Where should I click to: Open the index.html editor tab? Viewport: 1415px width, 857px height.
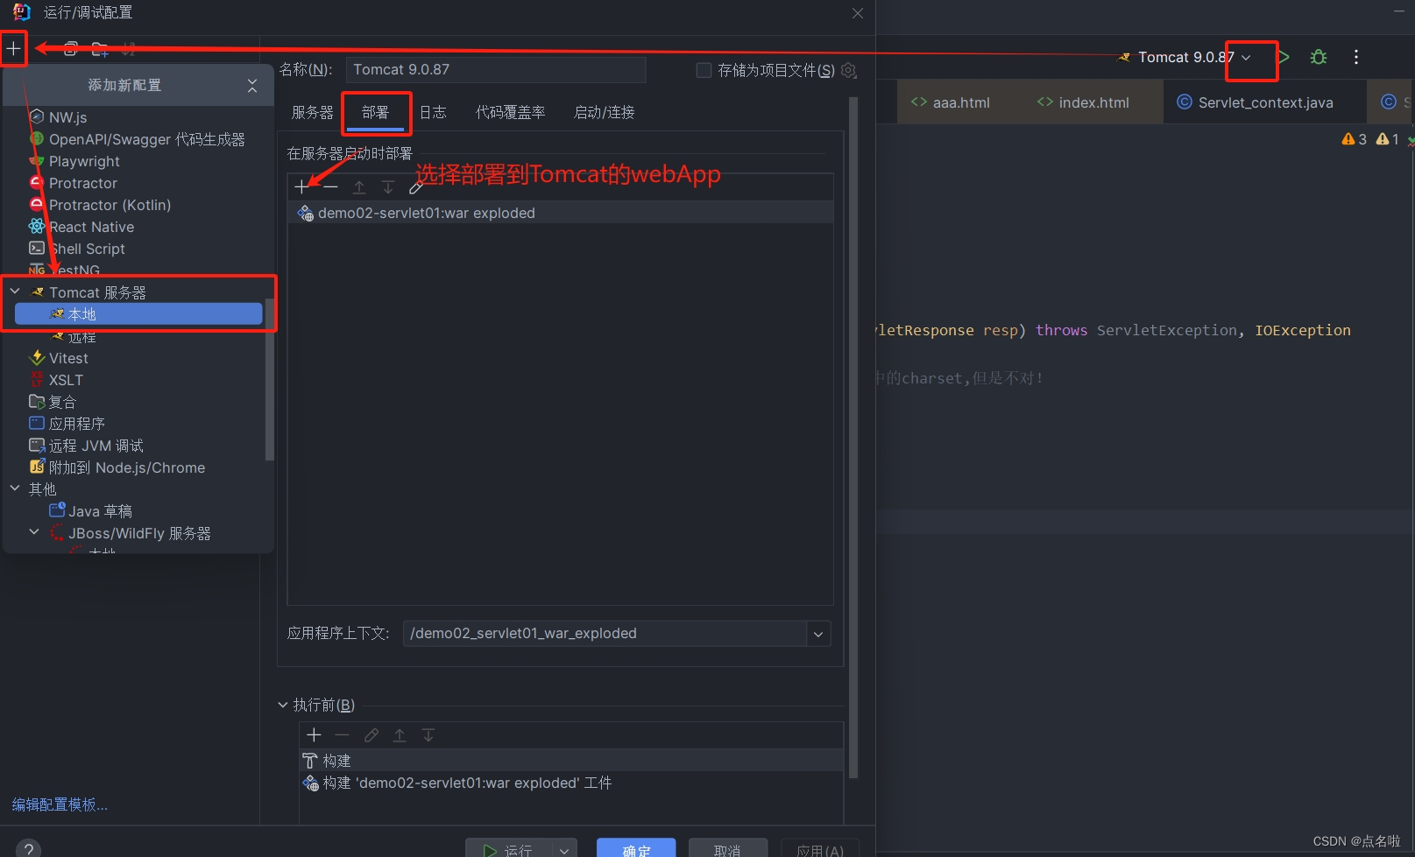[1083, 102]
